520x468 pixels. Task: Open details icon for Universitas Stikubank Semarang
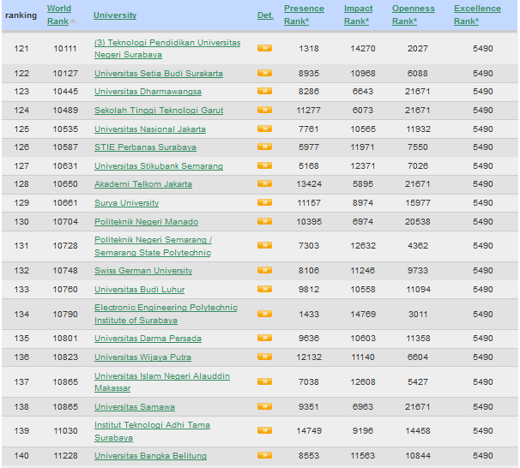264,165
